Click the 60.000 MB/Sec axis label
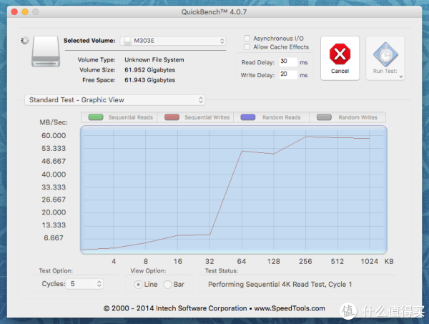Image resolution: width=429 pixels, height=324 pixels. click(54, 135)
